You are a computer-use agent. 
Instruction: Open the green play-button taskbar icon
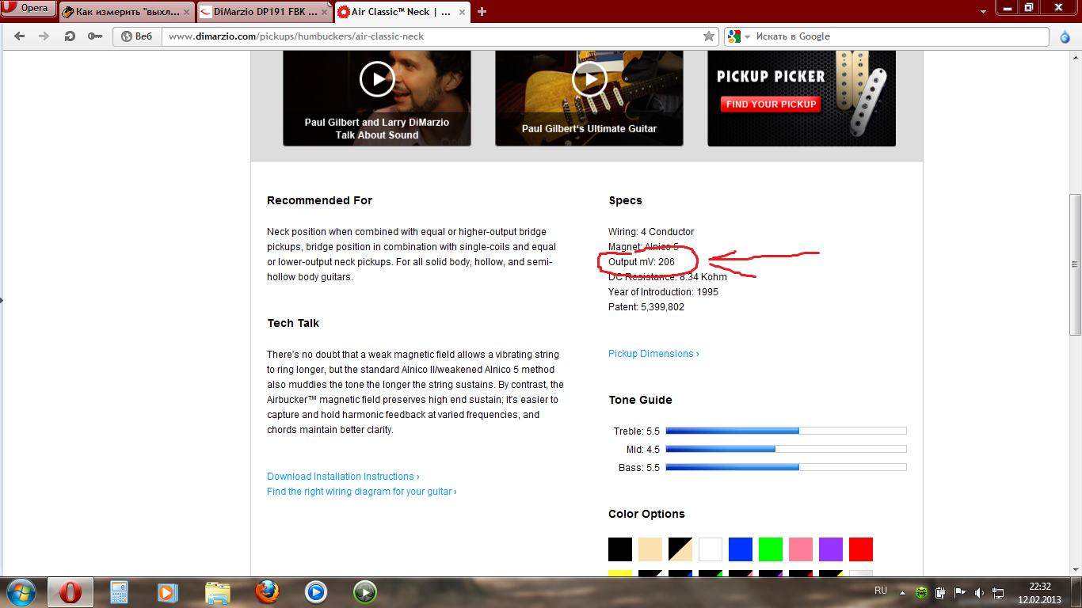tap(365, 592)
